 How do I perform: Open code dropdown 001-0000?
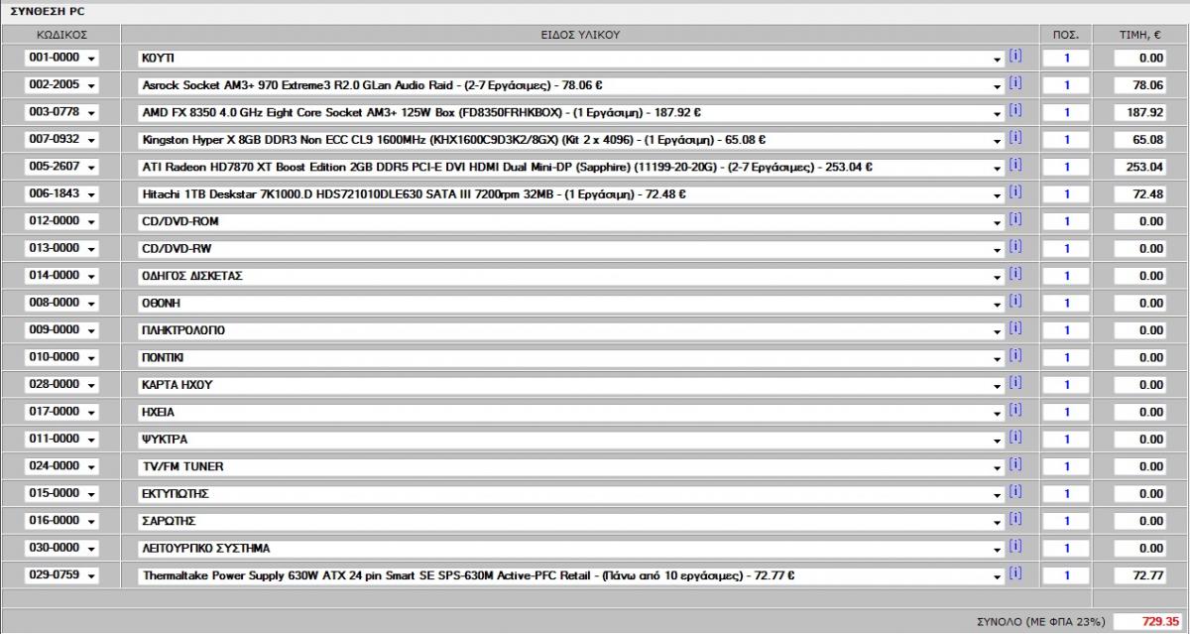(61, 59)
